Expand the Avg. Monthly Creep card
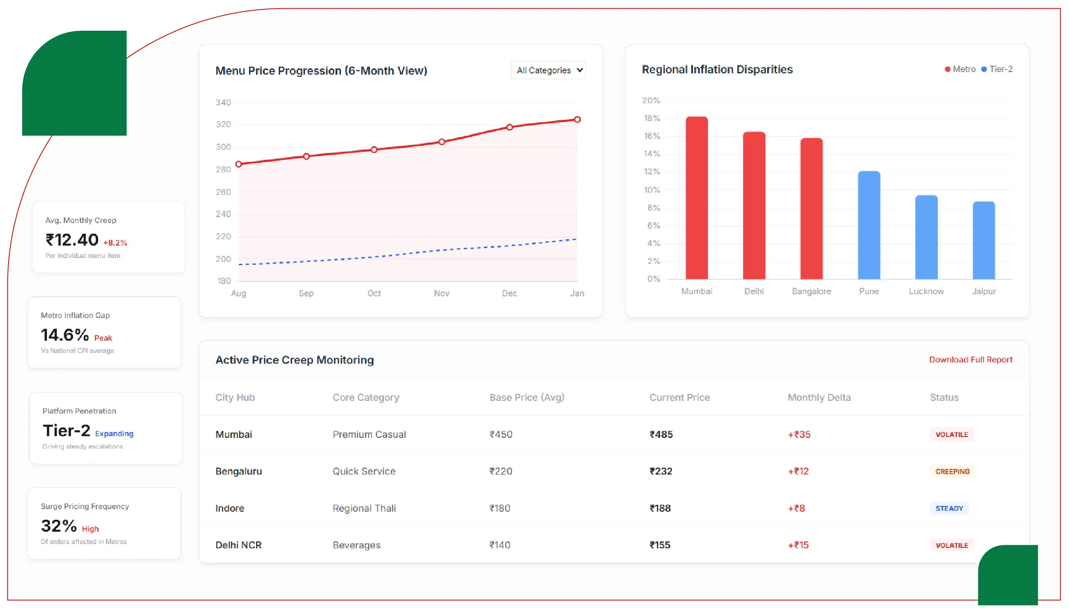The image size is (1069, 608). click(108, 237)
